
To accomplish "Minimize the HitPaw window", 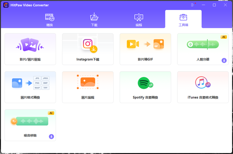I will (204, 5).
